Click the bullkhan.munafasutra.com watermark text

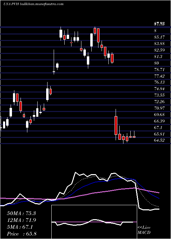[x=42, y=4]
